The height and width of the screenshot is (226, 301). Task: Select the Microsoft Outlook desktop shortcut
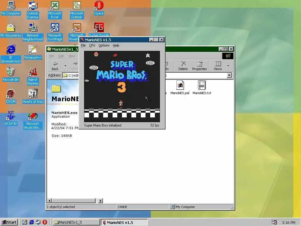point(77,10)
